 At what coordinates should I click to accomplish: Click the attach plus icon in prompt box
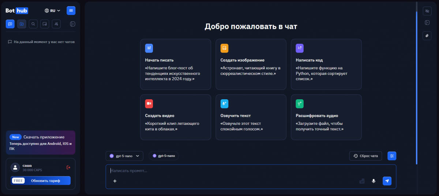pos(115,181)
